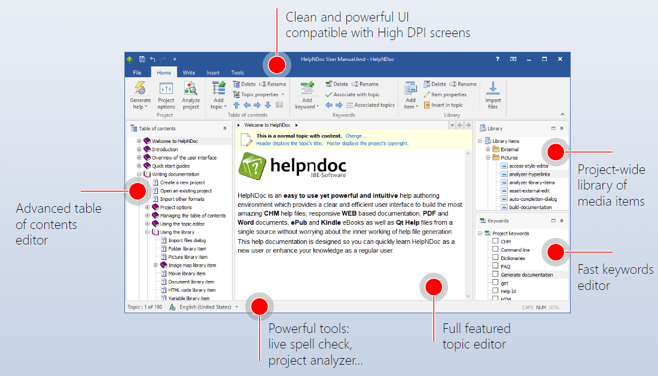The width and height of the screenshot is (658, 376).
Task: Click the Add topic icon
Action: (x=218, y=89)
